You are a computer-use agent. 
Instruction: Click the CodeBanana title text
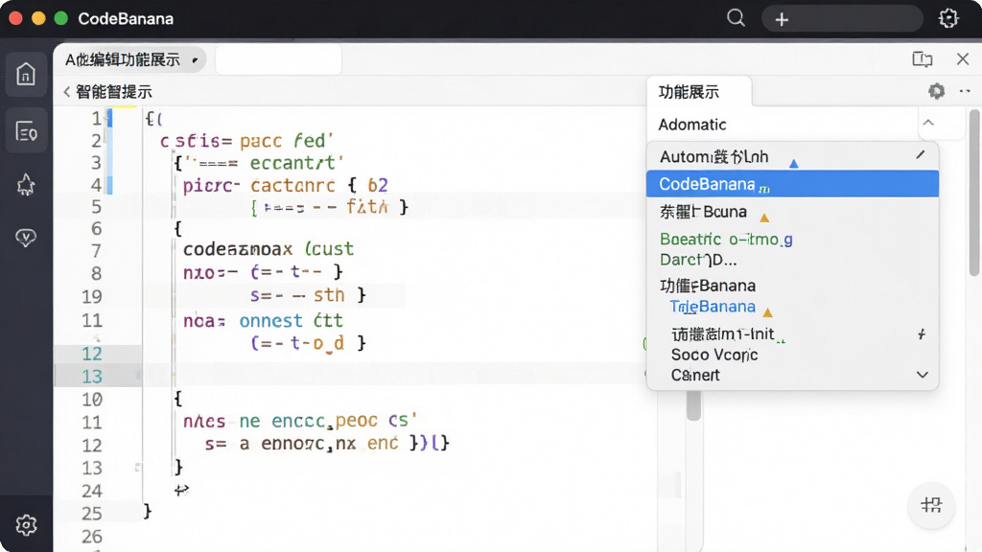pyautogui.click(x=126, y=19)
